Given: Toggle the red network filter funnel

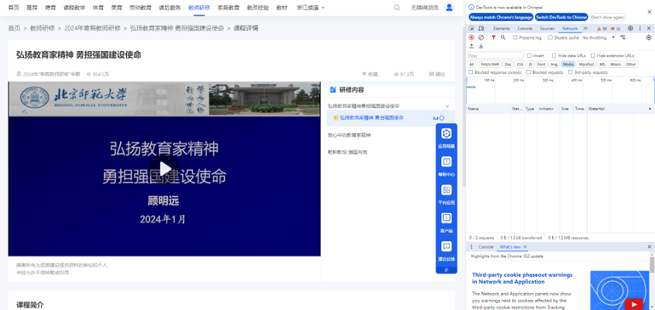Looking at the screenshot, I should (493, 37).
